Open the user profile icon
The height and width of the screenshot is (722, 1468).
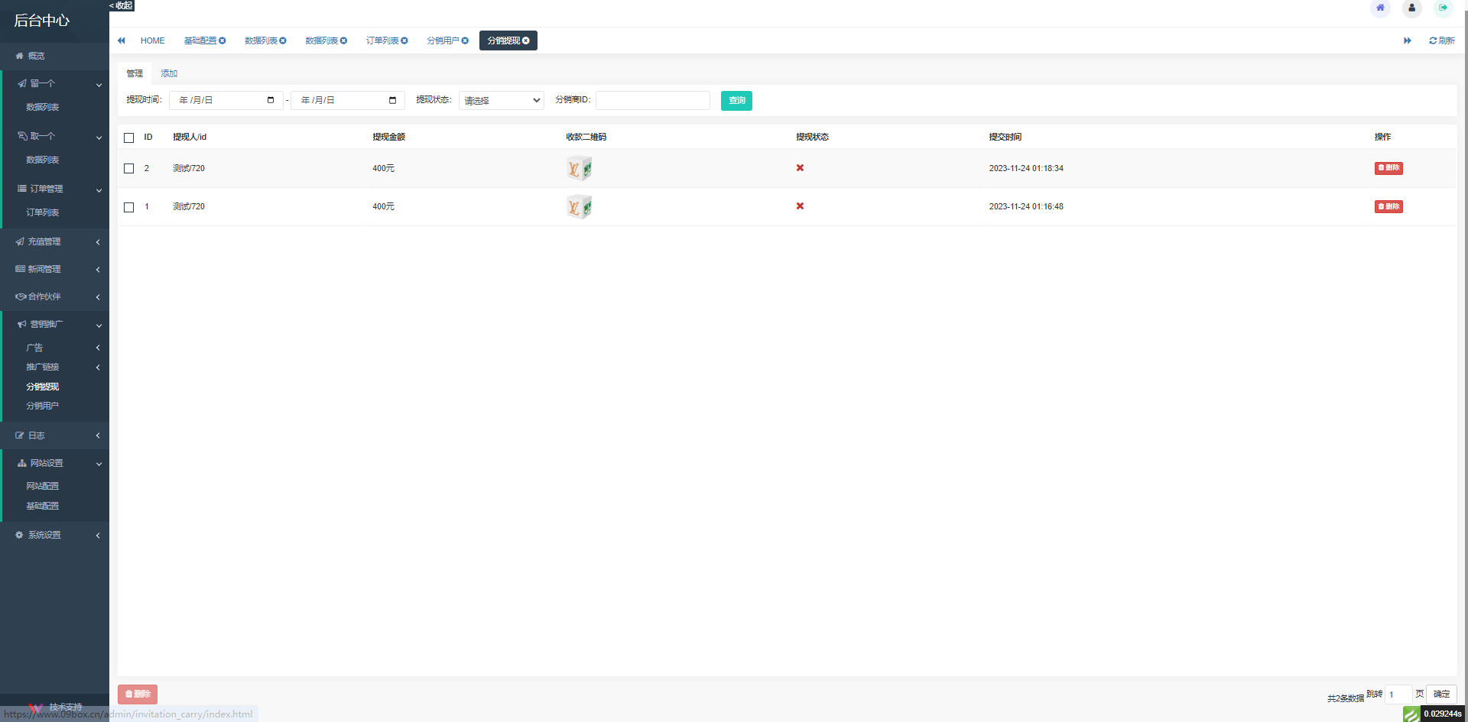click(1411, 8)
